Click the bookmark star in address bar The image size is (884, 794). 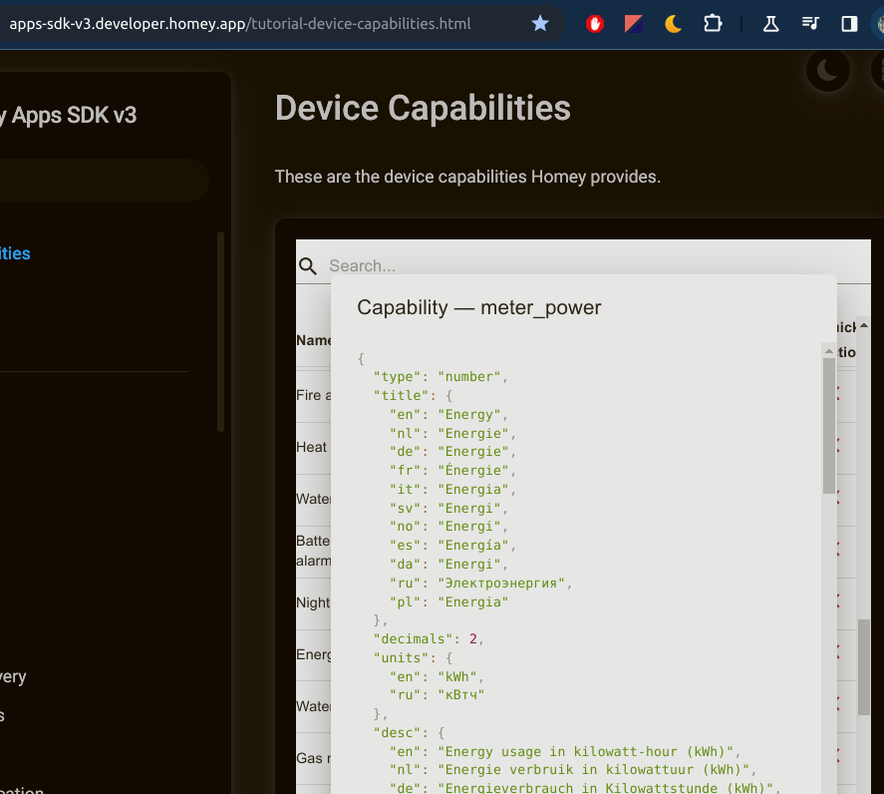(540, 23)
